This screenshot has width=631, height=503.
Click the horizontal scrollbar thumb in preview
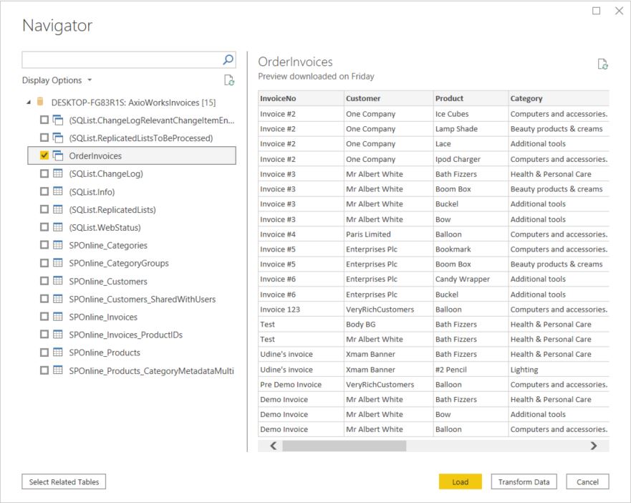tap(344, 446)
